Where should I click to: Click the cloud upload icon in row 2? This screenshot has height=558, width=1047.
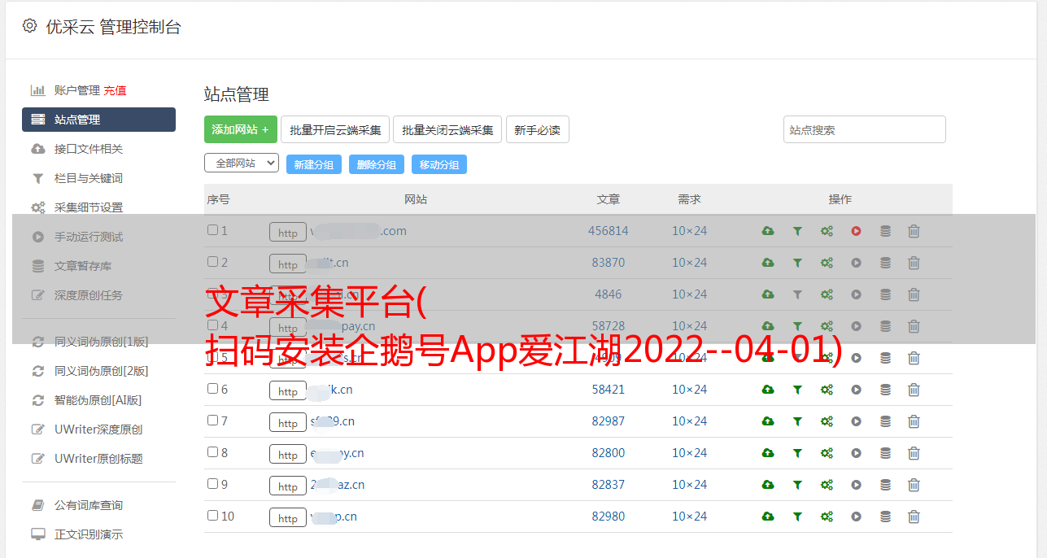pyautogui.click(x=768, y=263)
